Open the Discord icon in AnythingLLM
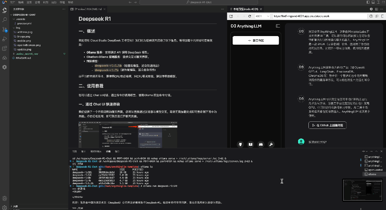386x210 pixels. tap(261, 144)
